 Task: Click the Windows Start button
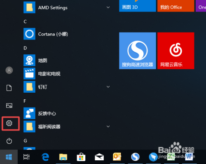click(x=9, y=157)
